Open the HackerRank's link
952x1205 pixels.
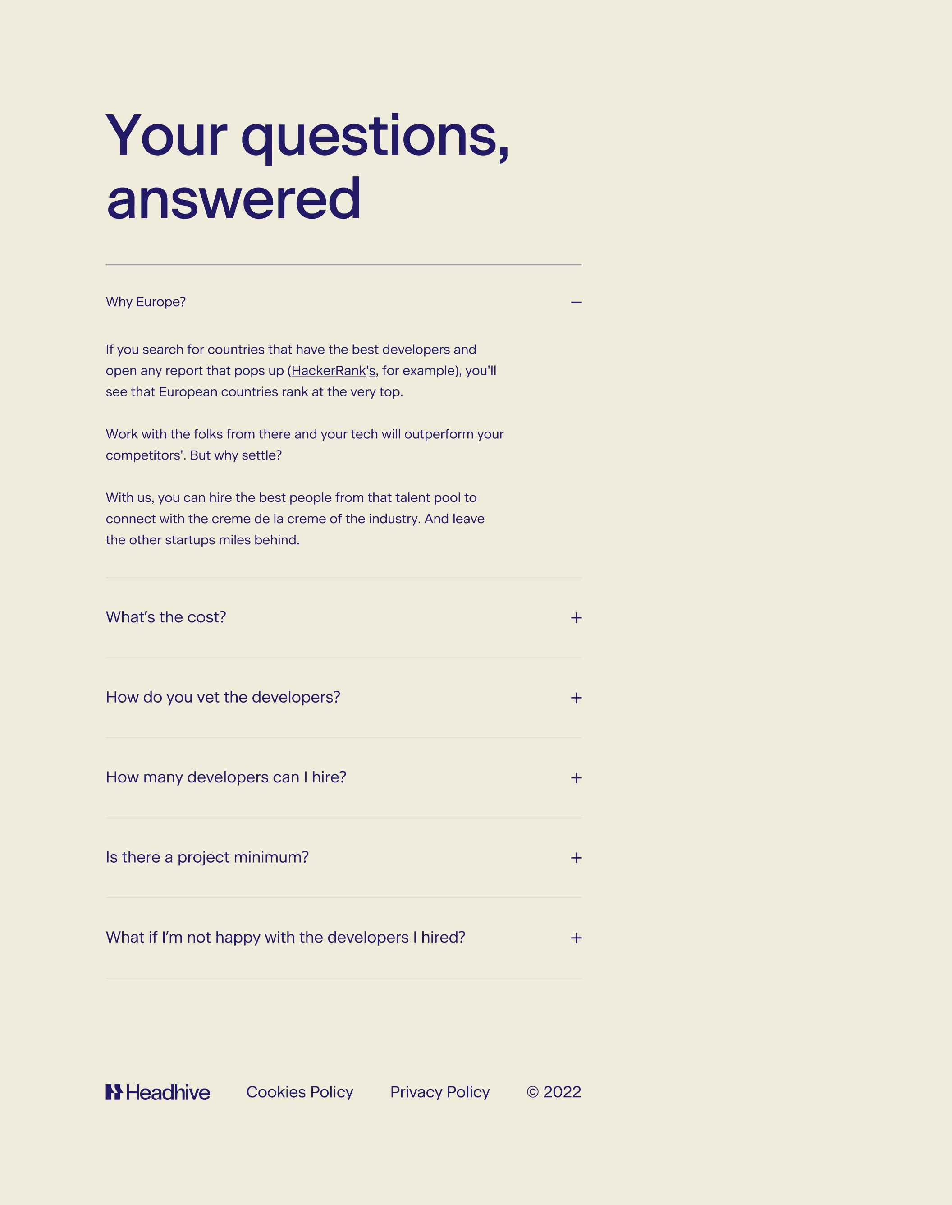[x=333, y=370]
